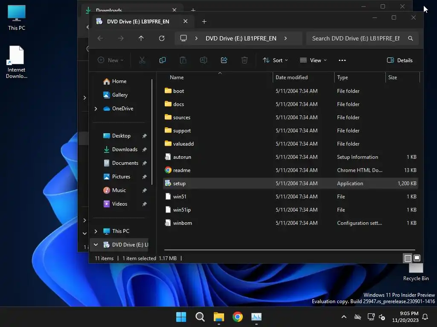Image resolution: width=437 pixels, height=327 pixels.
Task: Select the valueadd folder
Action: pos(290,144)
